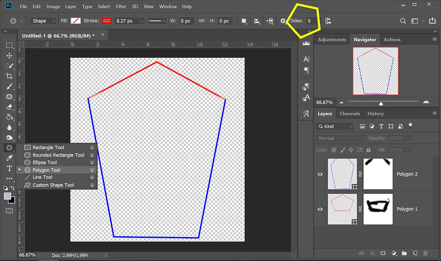The width and height of the screenshot is (441, 261).
Task: Select the Eraser tool
Action: point(9,107)
